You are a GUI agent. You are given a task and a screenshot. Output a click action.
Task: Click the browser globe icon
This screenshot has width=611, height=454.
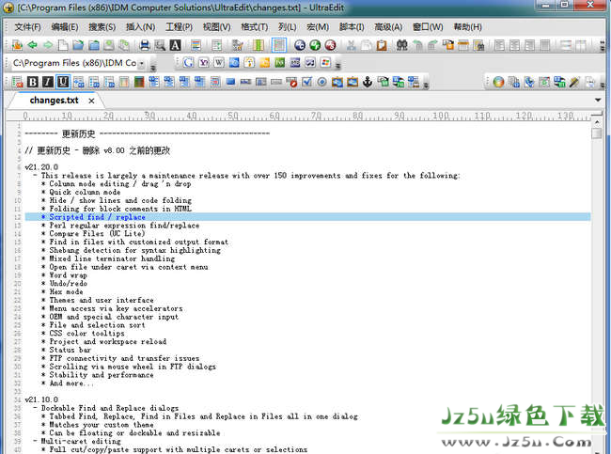pos(498,82)
